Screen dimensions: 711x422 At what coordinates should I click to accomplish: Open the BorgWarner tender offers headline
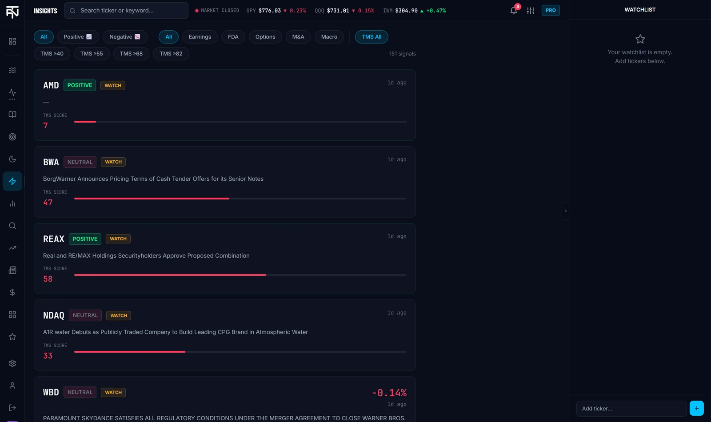pyautogui.click(x=153, y=179)
